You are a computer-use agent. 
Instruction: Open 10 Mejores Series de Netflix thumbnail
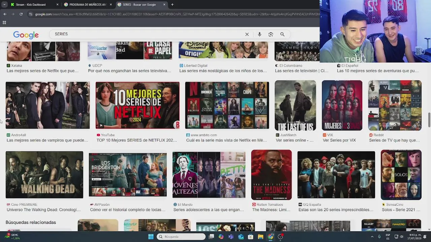click(x=137, y=105)
